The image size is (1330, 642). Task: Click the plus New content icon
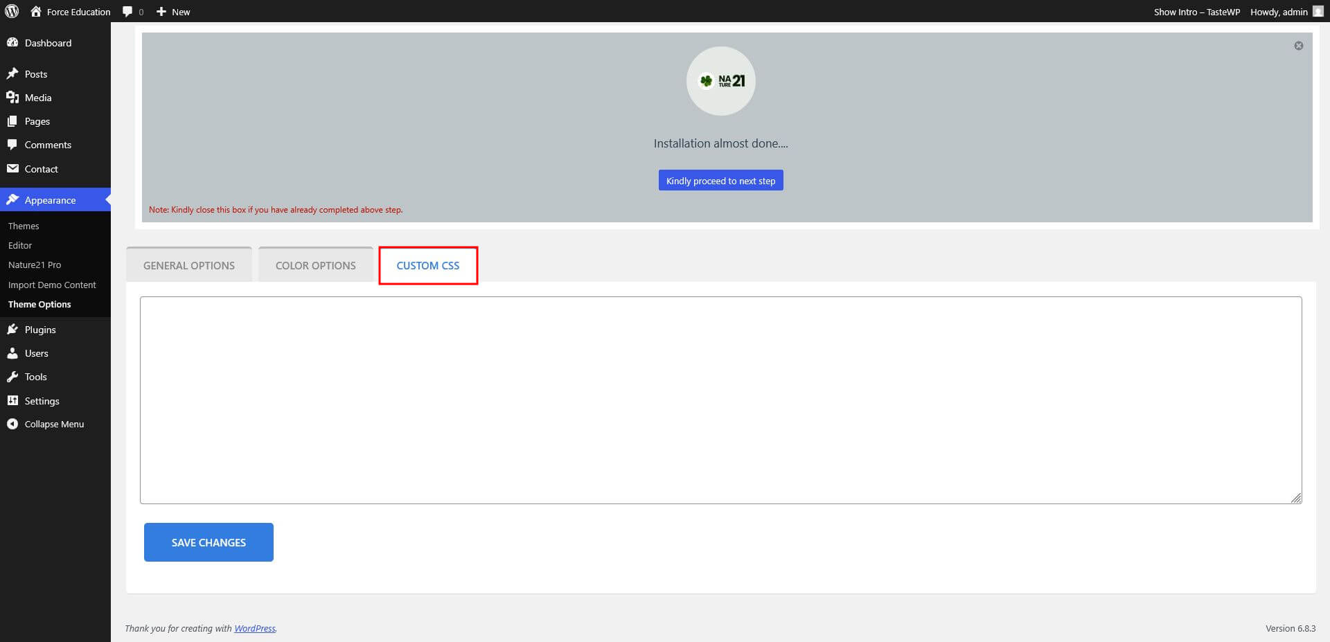click(161, 12)
